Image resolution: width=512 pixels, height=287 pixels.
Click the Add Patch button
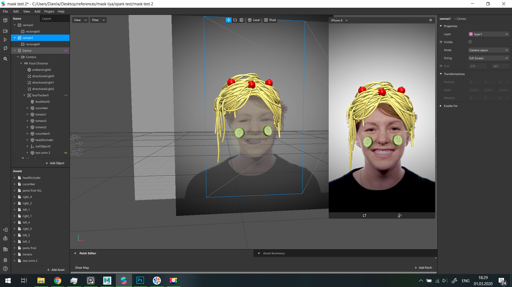(423, 268)
